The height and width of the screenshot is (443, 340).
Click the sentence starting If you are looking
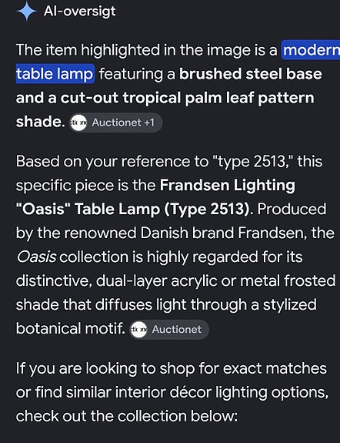[x=172, y=393]
